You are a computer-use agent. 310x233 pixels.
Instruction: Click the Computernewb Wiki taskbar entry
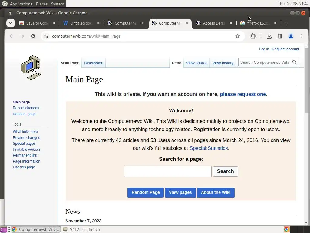tap(36, 229)
